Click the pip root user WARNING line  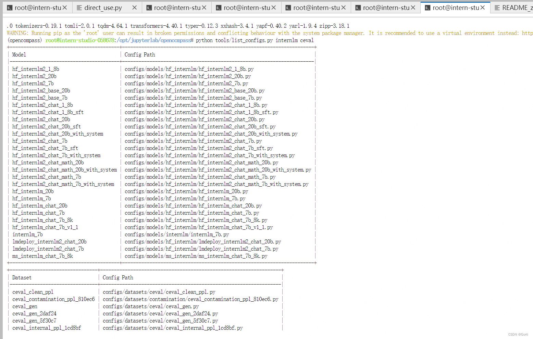(x=270, y=33)
